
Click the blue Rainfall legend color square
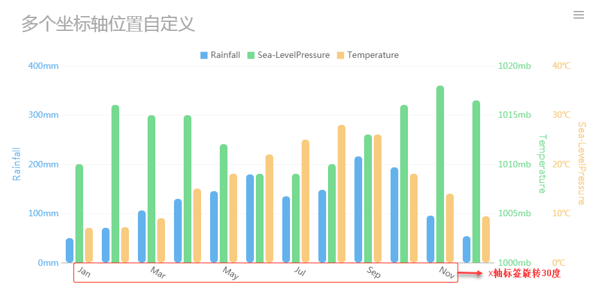click(x=204, y=55)
